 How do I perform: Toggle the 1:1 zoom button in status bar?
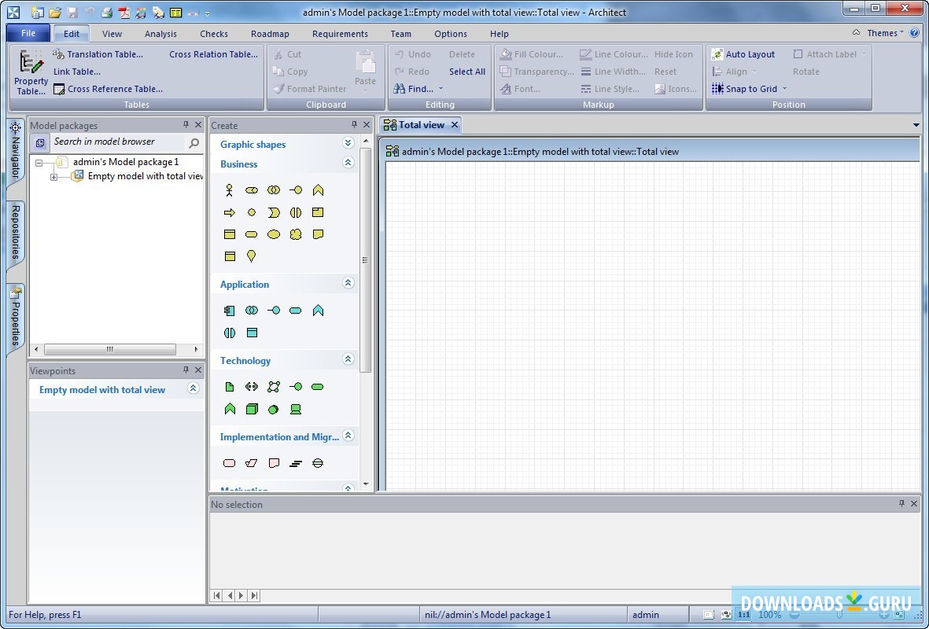click(743, 615)
